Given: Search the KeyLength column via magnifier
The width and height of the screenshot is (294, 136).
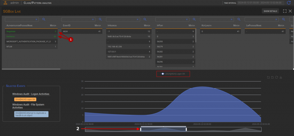Looking at the screenshot, I should 239,19.
